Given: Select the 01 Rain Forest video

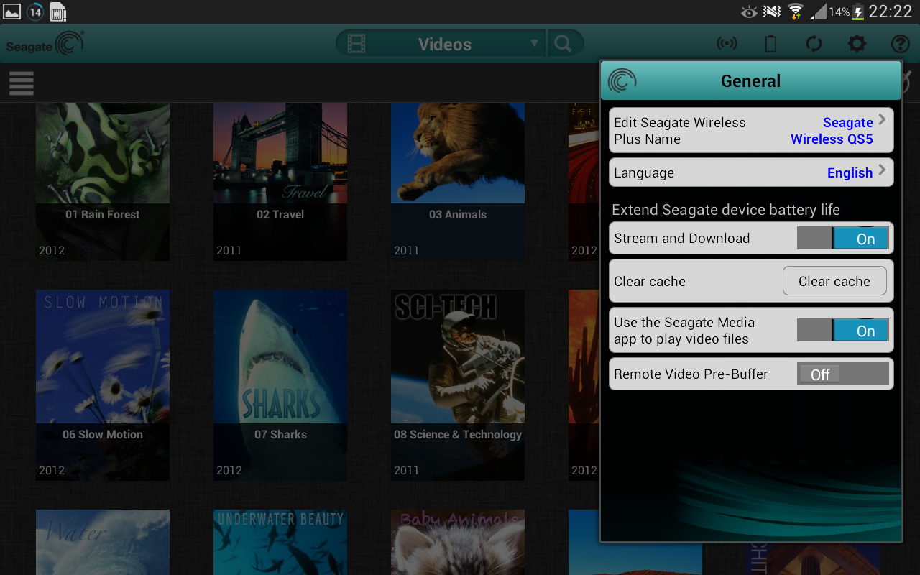Looking at the screenshot, I should point(103,180).
